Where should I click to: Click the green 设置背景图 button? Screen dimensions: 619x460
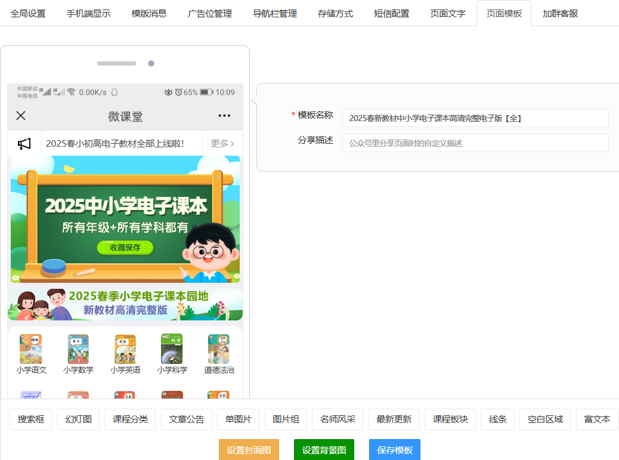click(x=324, y=450)
